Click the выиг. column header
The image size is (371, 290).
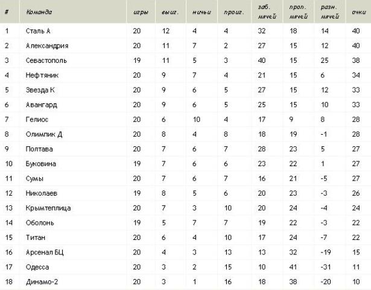pyautogui.click(x=170, y=12)
